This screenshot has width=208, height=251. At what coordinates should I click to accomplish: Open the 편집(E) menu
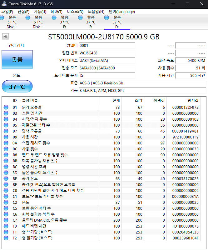click(x=23, y=12)
